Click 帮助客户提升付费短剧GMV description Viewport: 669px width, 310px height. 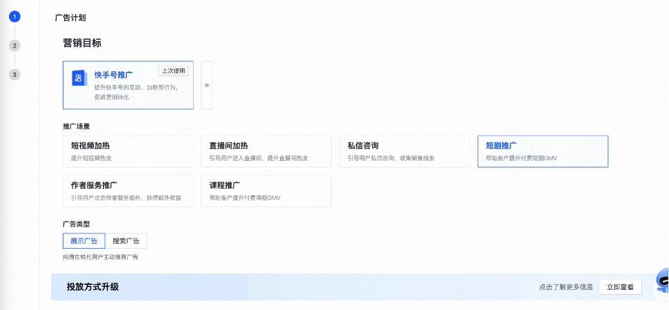pos(521,158)
